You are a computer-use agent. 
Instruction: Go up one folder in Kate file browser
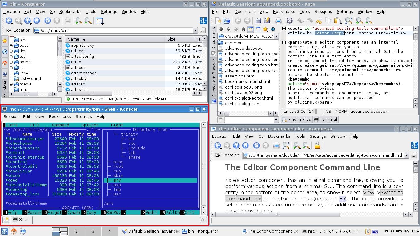pos(221,29)
